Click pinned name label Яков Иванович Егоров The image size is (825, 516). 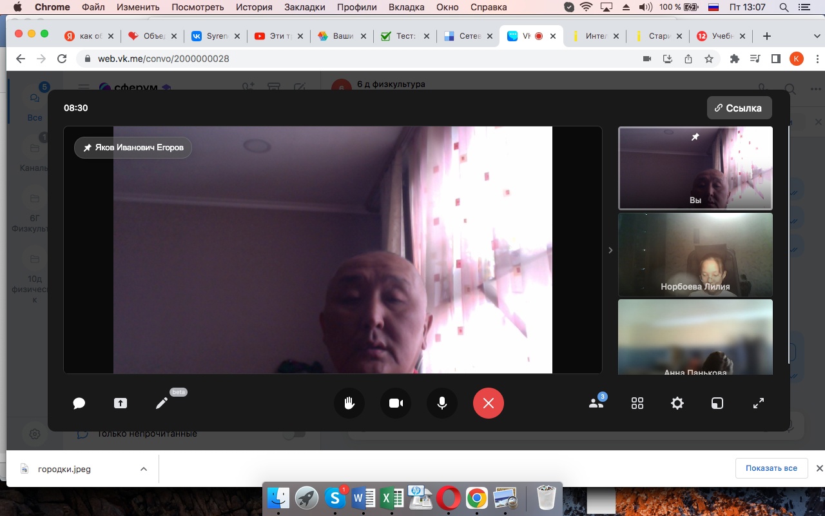point(133,148)
